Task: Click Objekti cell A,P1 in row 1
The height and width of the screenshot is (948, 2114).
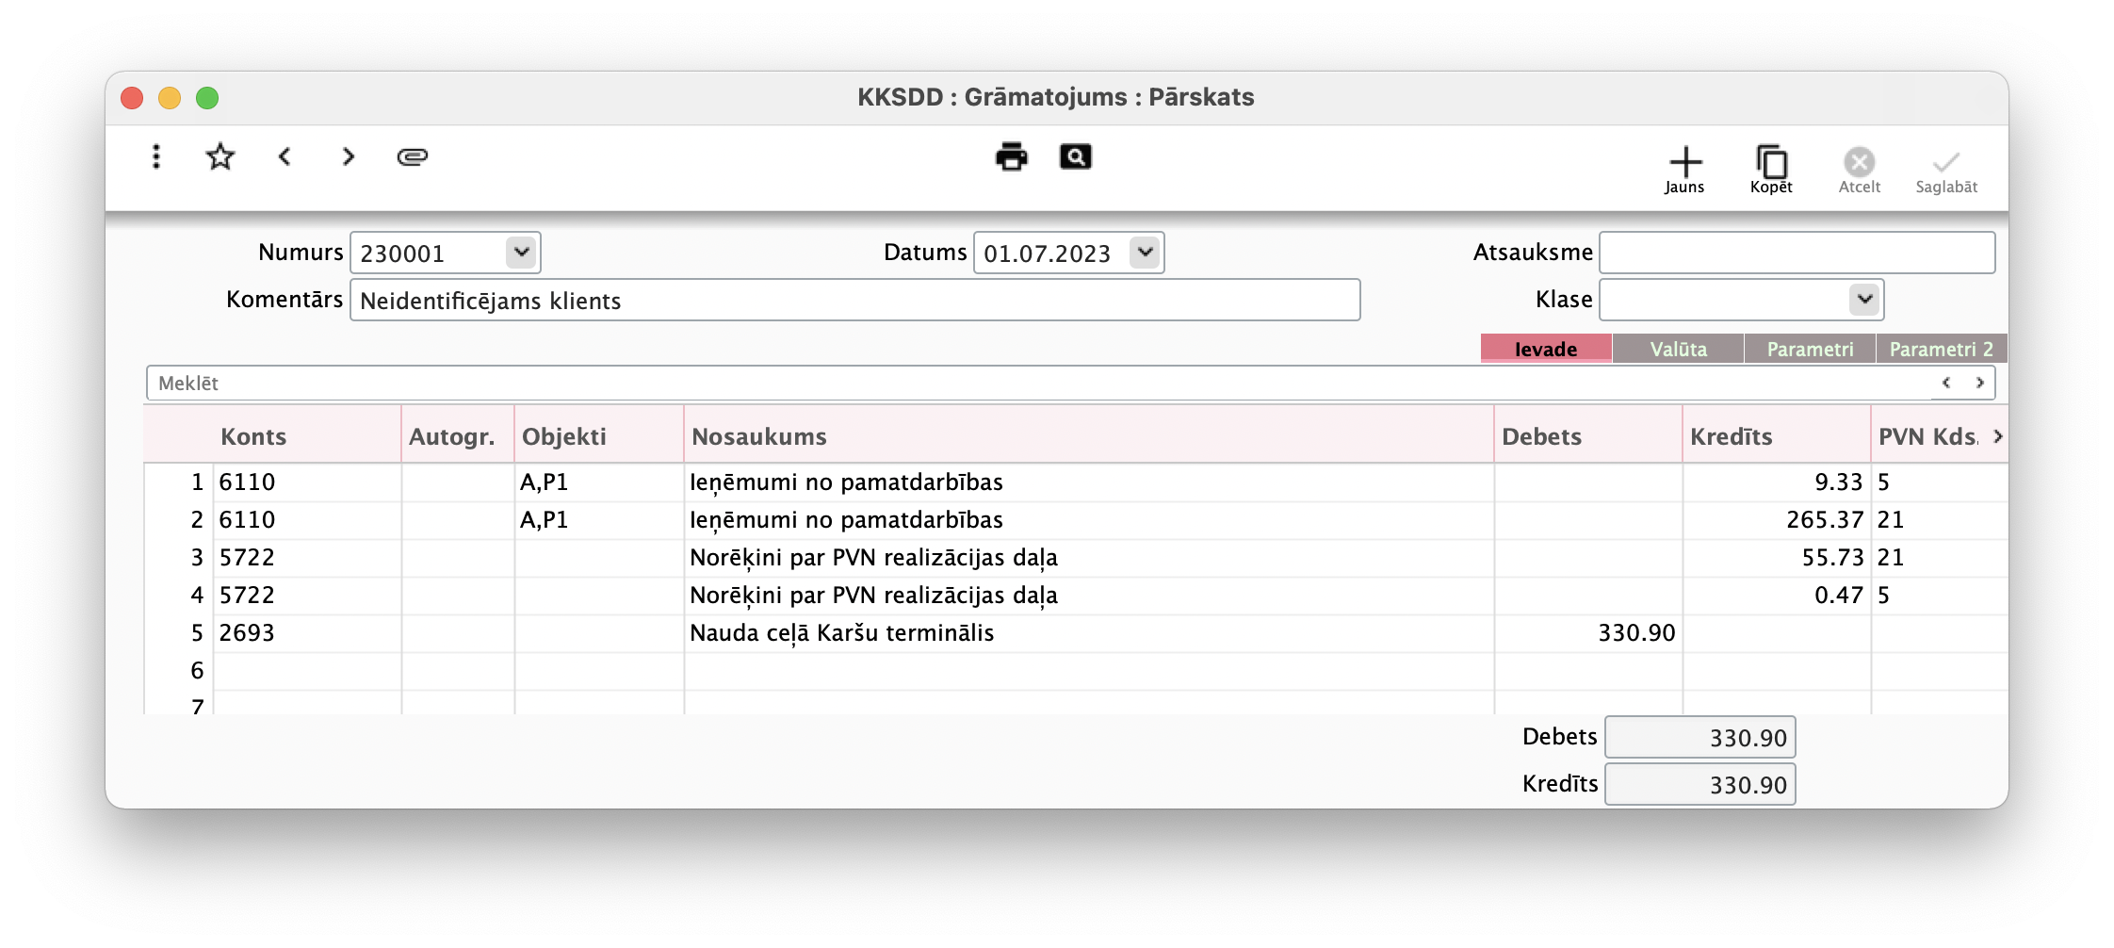Action: point(599,482)
